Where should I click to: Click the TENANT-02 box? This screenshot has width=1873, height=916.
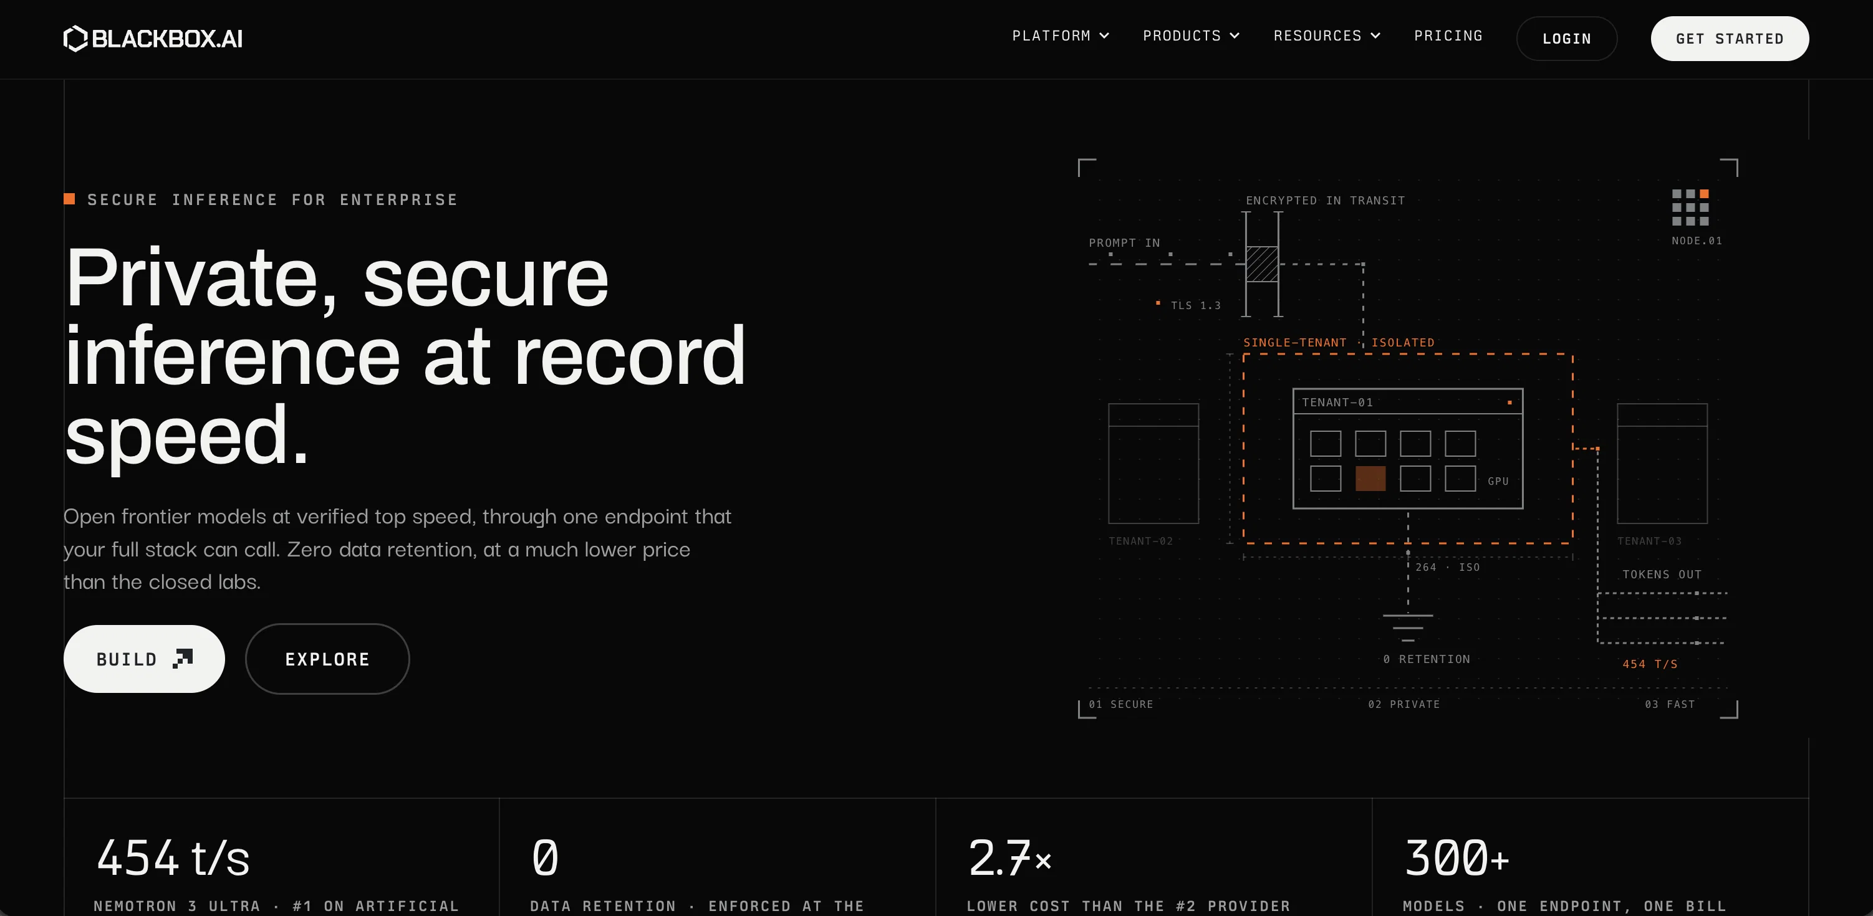pyautogui.click(x=1153, y=464)
